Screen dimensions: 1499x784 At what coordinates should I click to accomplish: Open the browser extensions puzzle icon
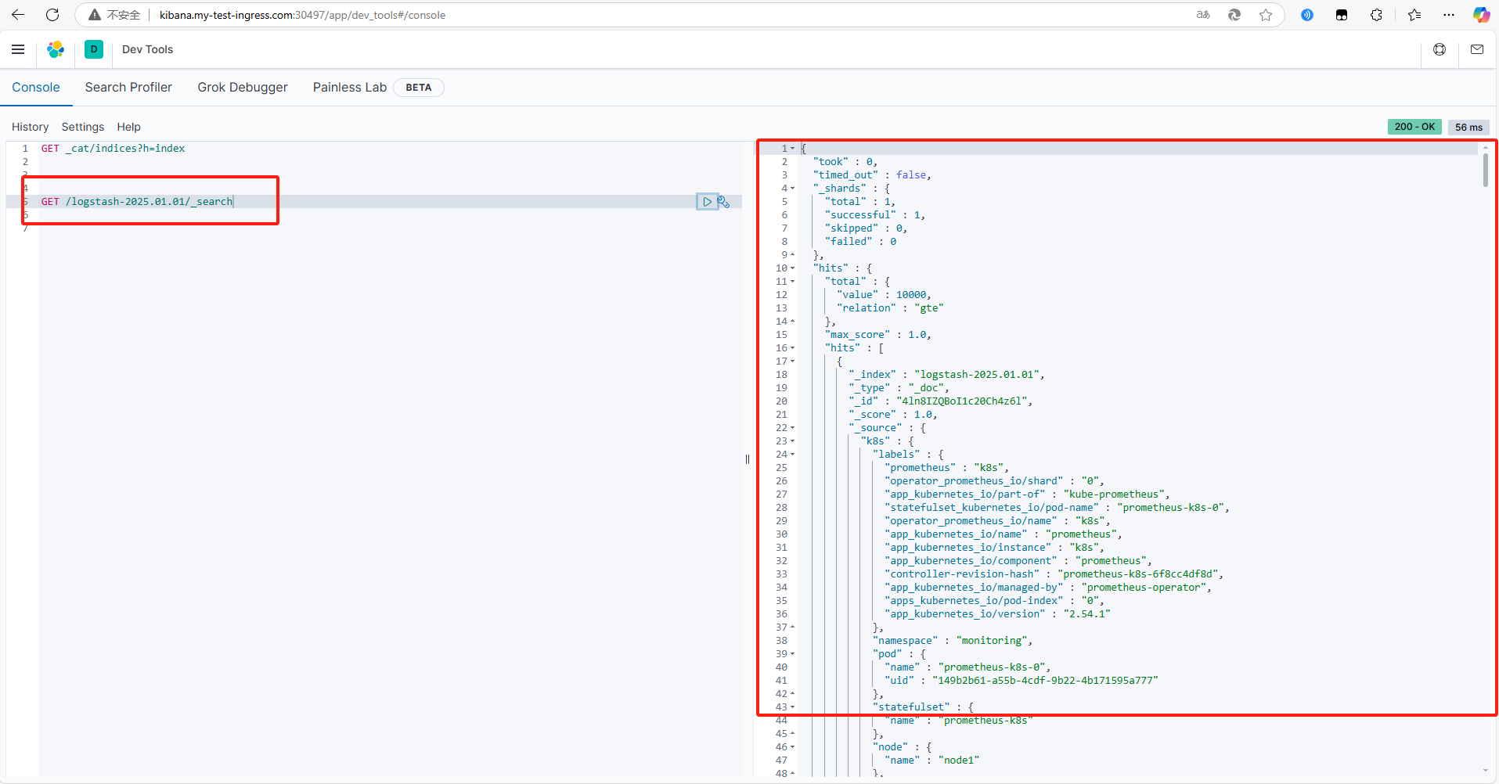coord(1377,15)
